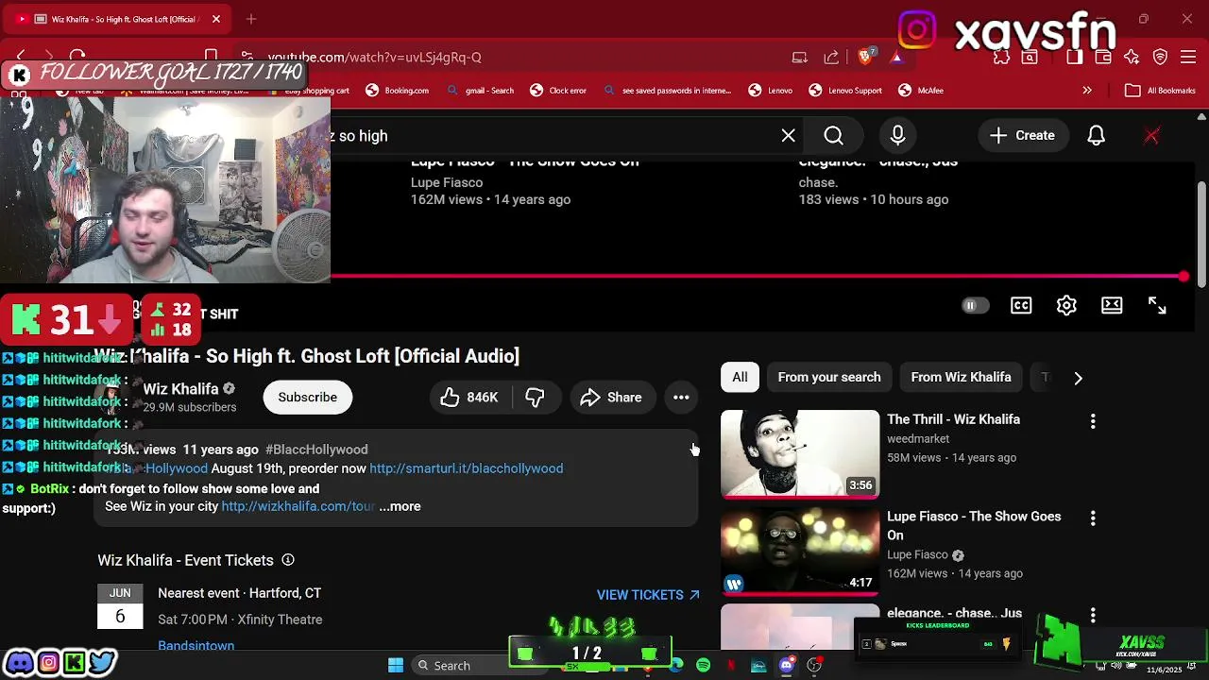Image resolution: width=1209 pixels, height=680 pixels.
Task: Open the Bandsintown link
Action: (196, 646)
